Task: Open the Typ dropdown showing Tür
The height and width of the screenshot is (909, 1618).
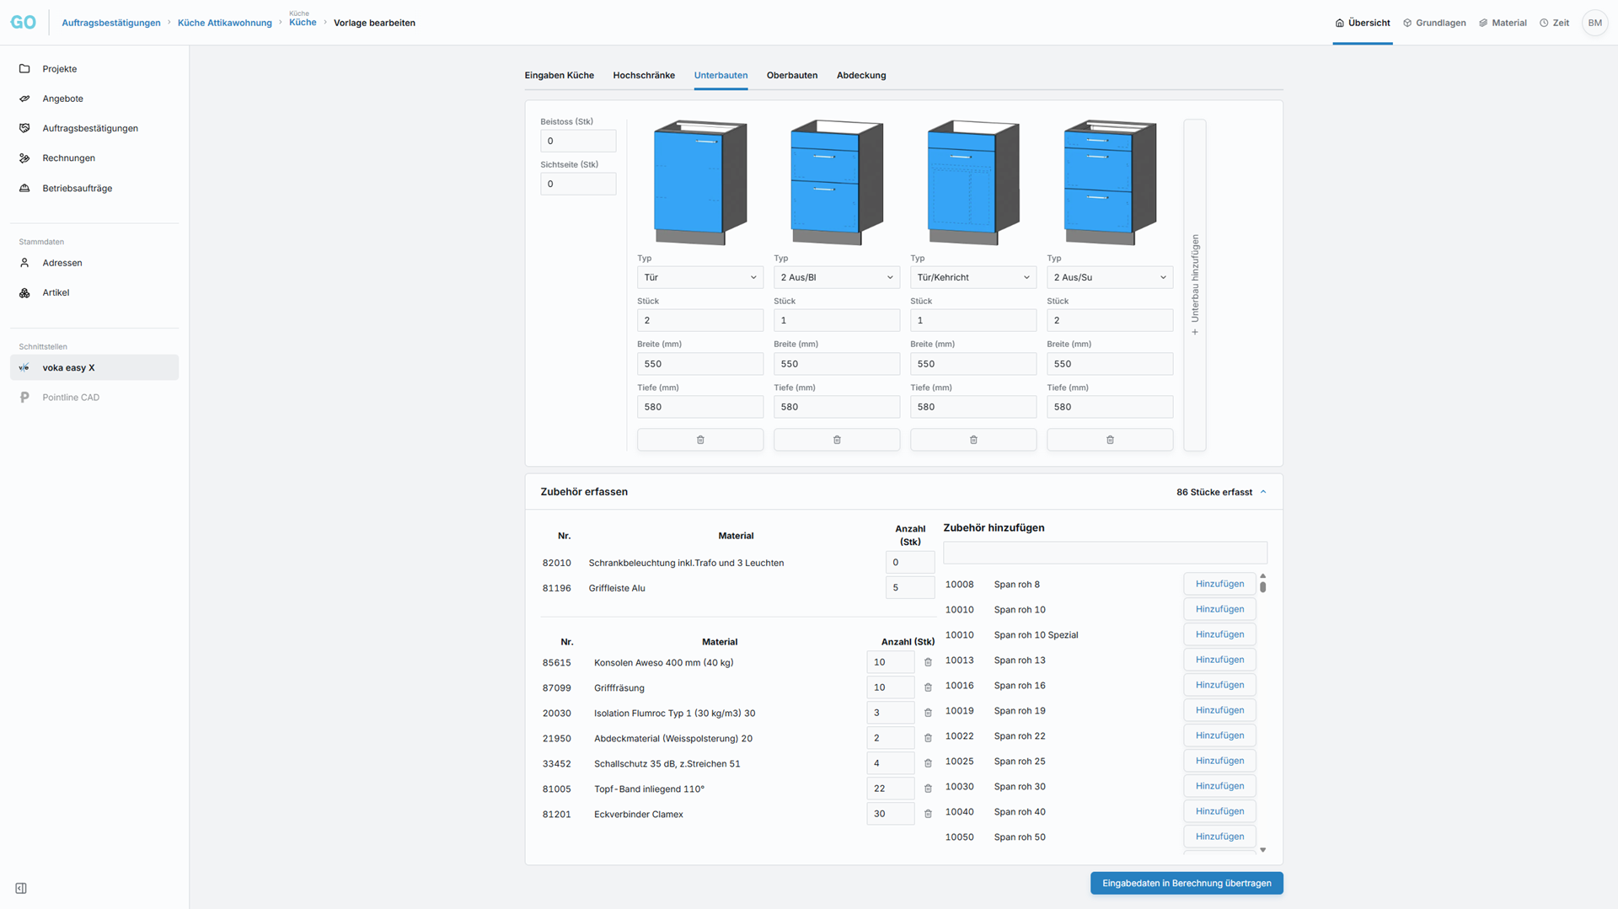Action: (699, 277)
